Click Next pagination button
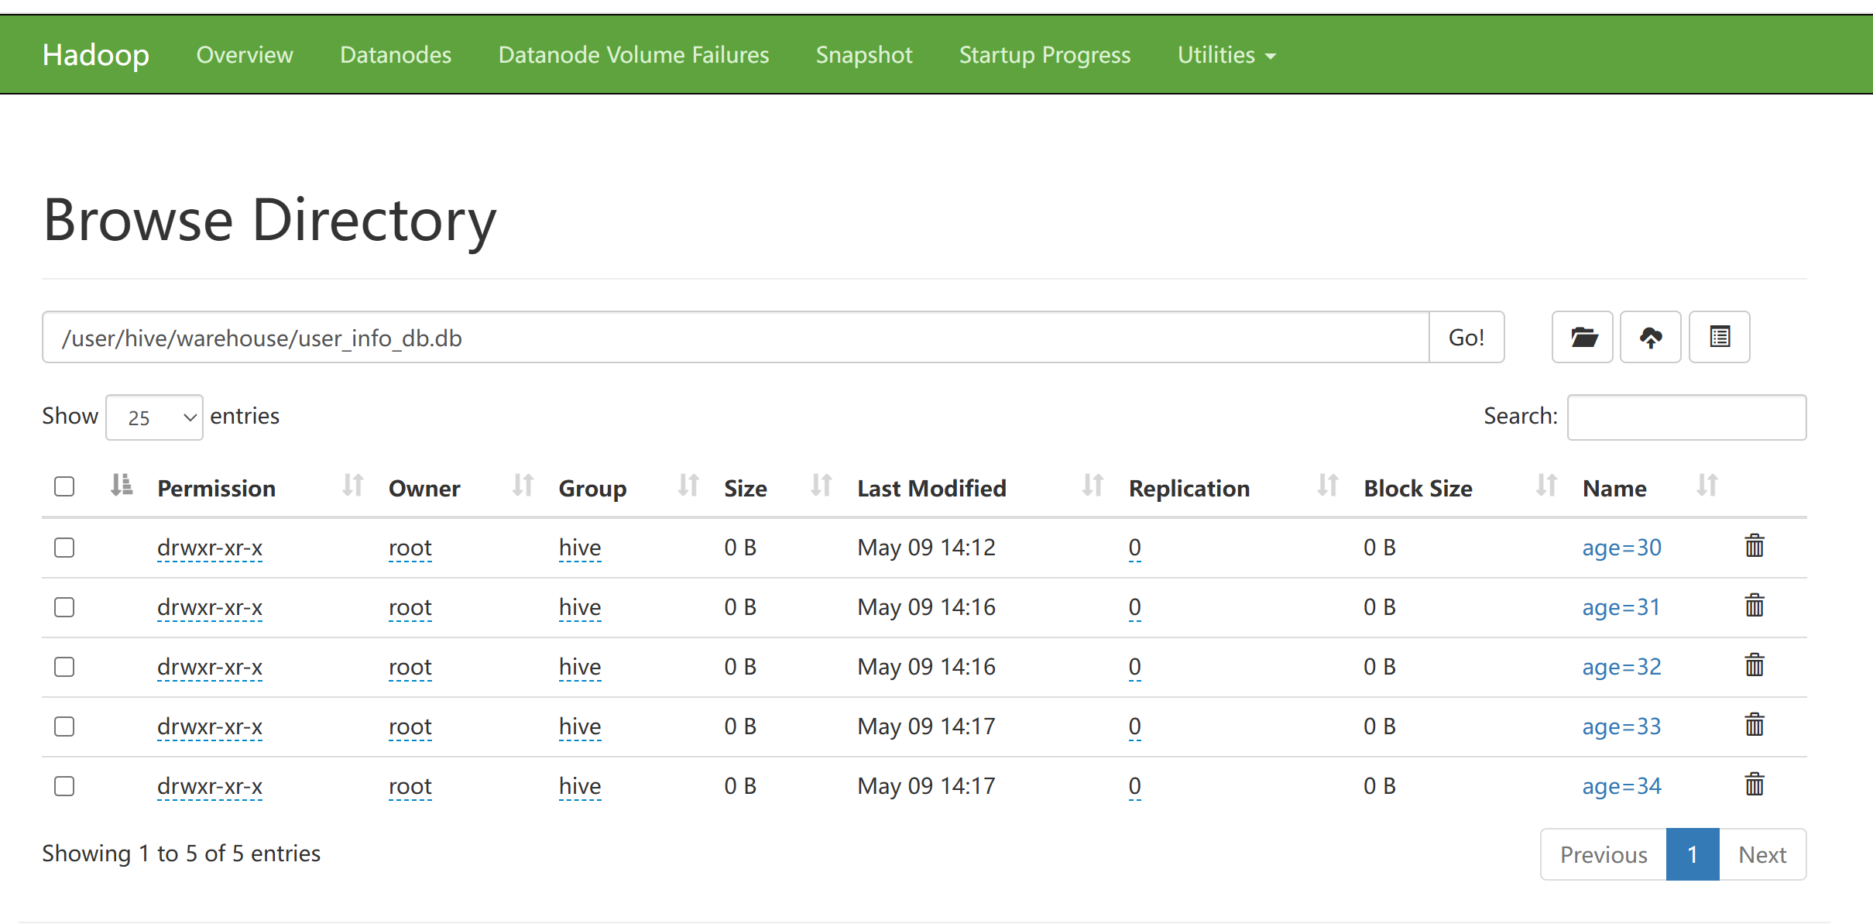Viewport: 1873px width, 924px height. coord(1762,854)
